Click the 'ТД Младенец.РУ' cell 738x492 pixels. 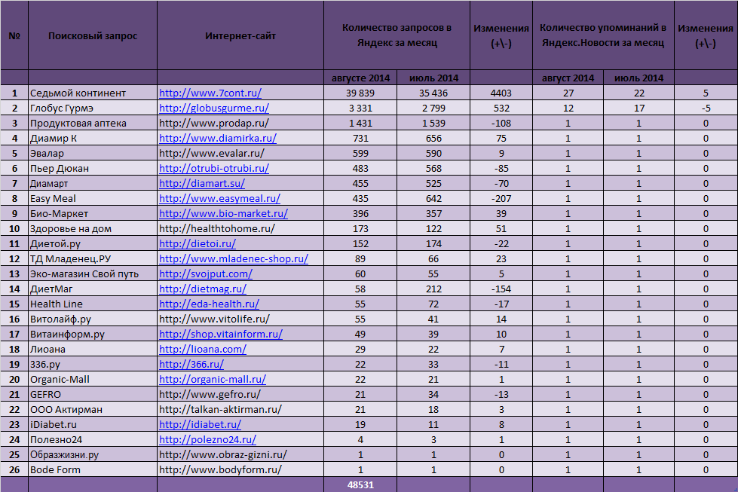(93, 258)
